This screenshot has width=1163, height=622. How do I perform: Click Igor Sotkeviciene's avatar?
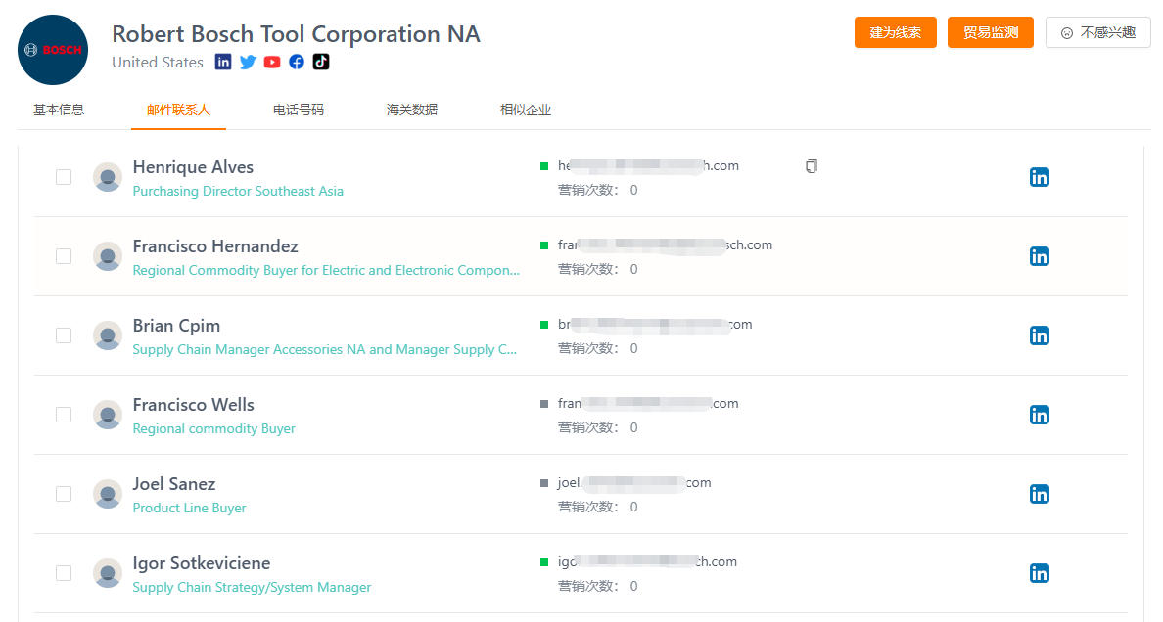click(108, 574)
